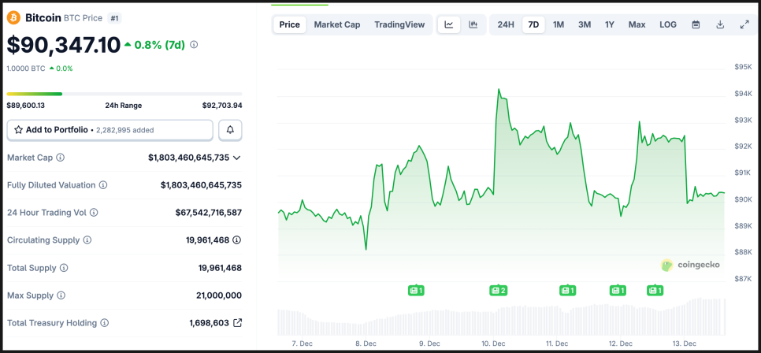761x353 pixels.
Task: Click Add to Portfolio button
Action: tap(110, 130)
